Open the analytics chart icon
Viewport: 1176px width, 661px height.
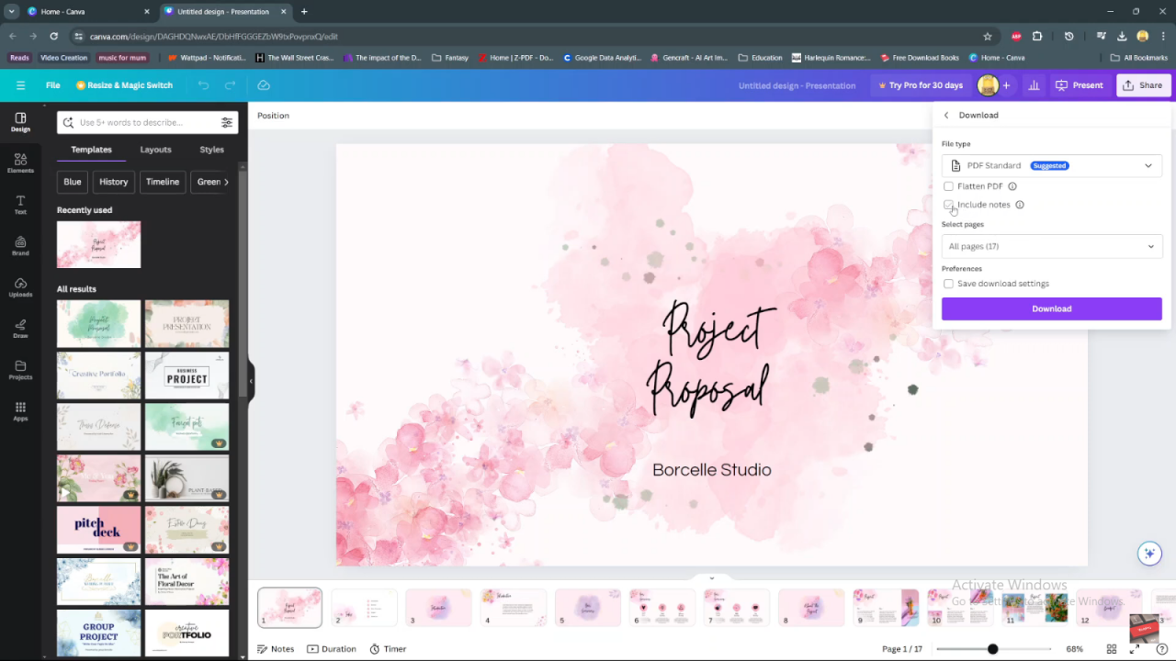1034,85
